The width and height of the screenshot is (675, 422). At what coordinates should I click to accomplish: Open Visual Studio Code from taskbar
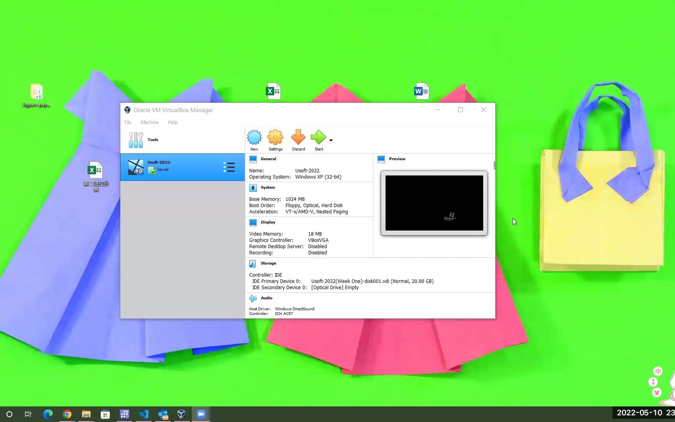pyautogui.click(x=144, y=414)
